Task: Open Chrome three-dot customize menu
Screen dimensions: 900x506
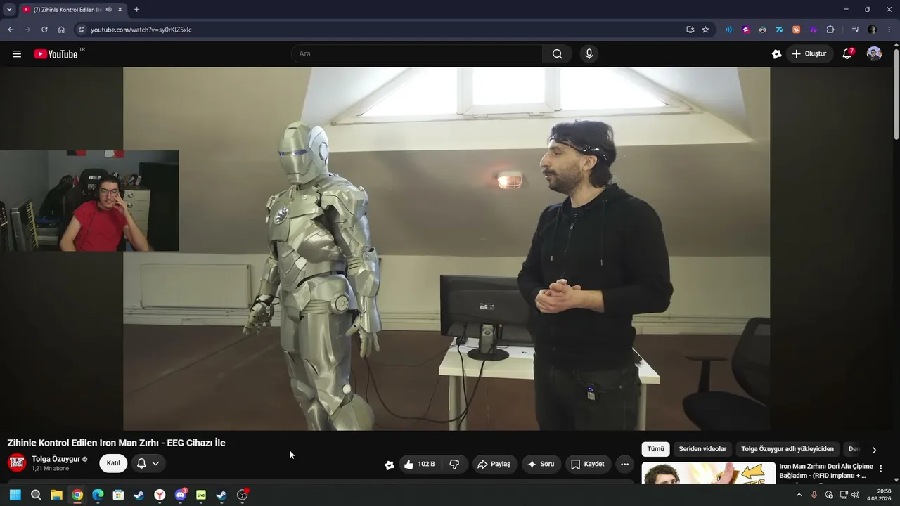Action: (889, 30)
